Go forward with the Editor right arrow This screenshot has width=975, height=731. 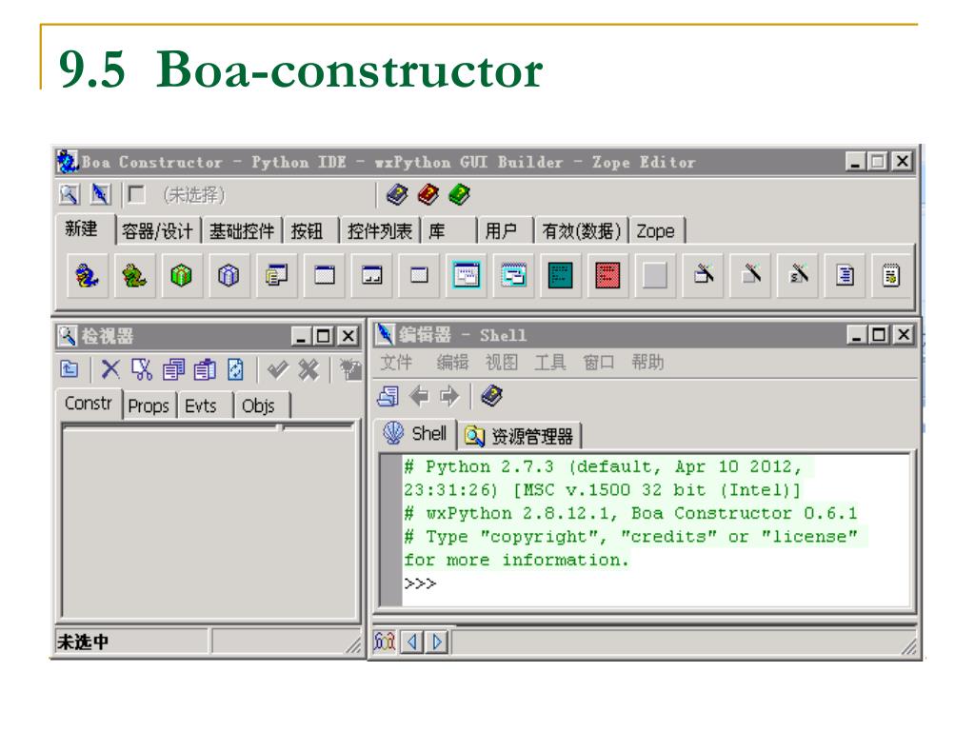coord(449,396)
